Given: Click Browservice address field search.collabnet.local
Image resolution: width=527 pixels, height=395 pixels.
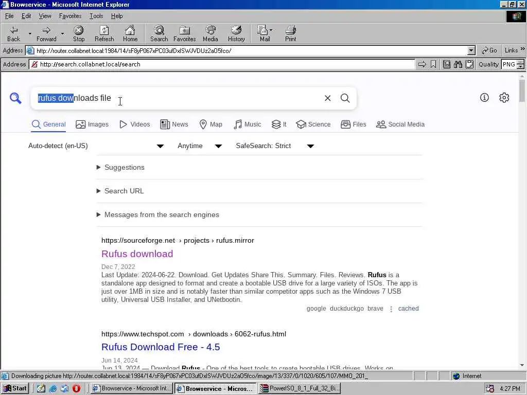Looking at the screenshot, I should 222,64.
